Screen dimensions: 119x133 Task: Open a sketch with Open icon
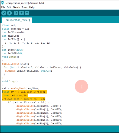(x=21, y=13)
